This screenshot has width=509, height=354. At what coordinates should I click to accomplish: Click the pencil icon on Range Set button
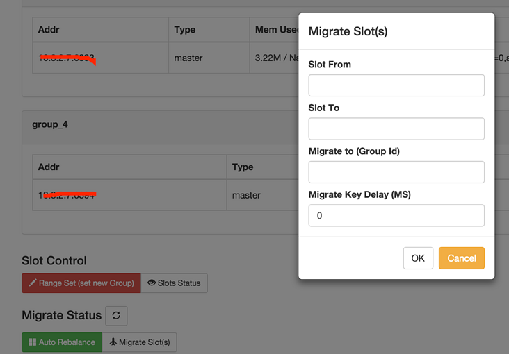pyautogui.click(x=33, y=283)
